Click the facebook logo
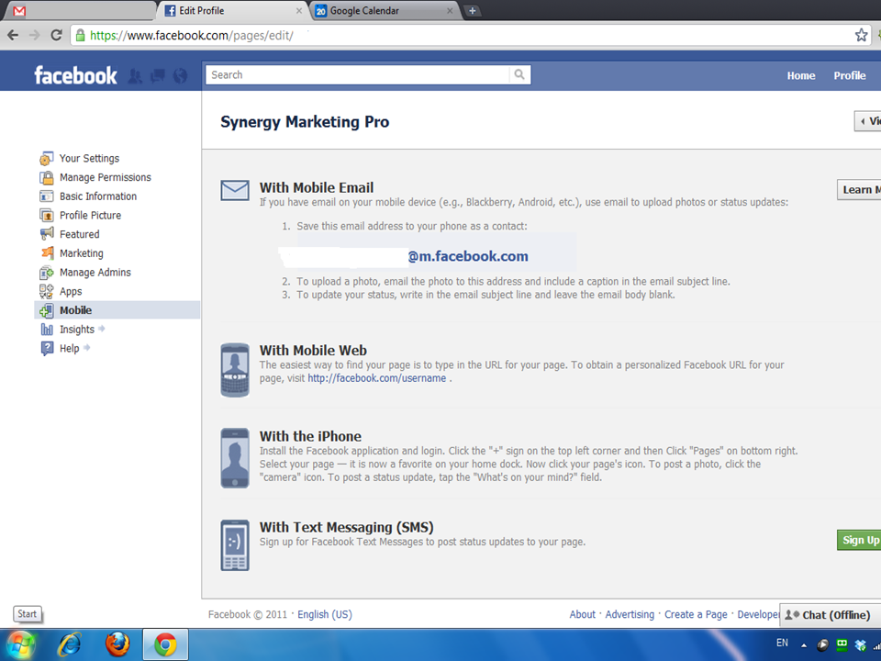 tap(76, 75)
